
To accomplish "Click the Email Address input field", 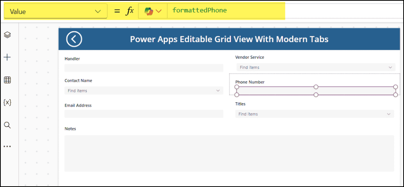I will coord(144,114).
